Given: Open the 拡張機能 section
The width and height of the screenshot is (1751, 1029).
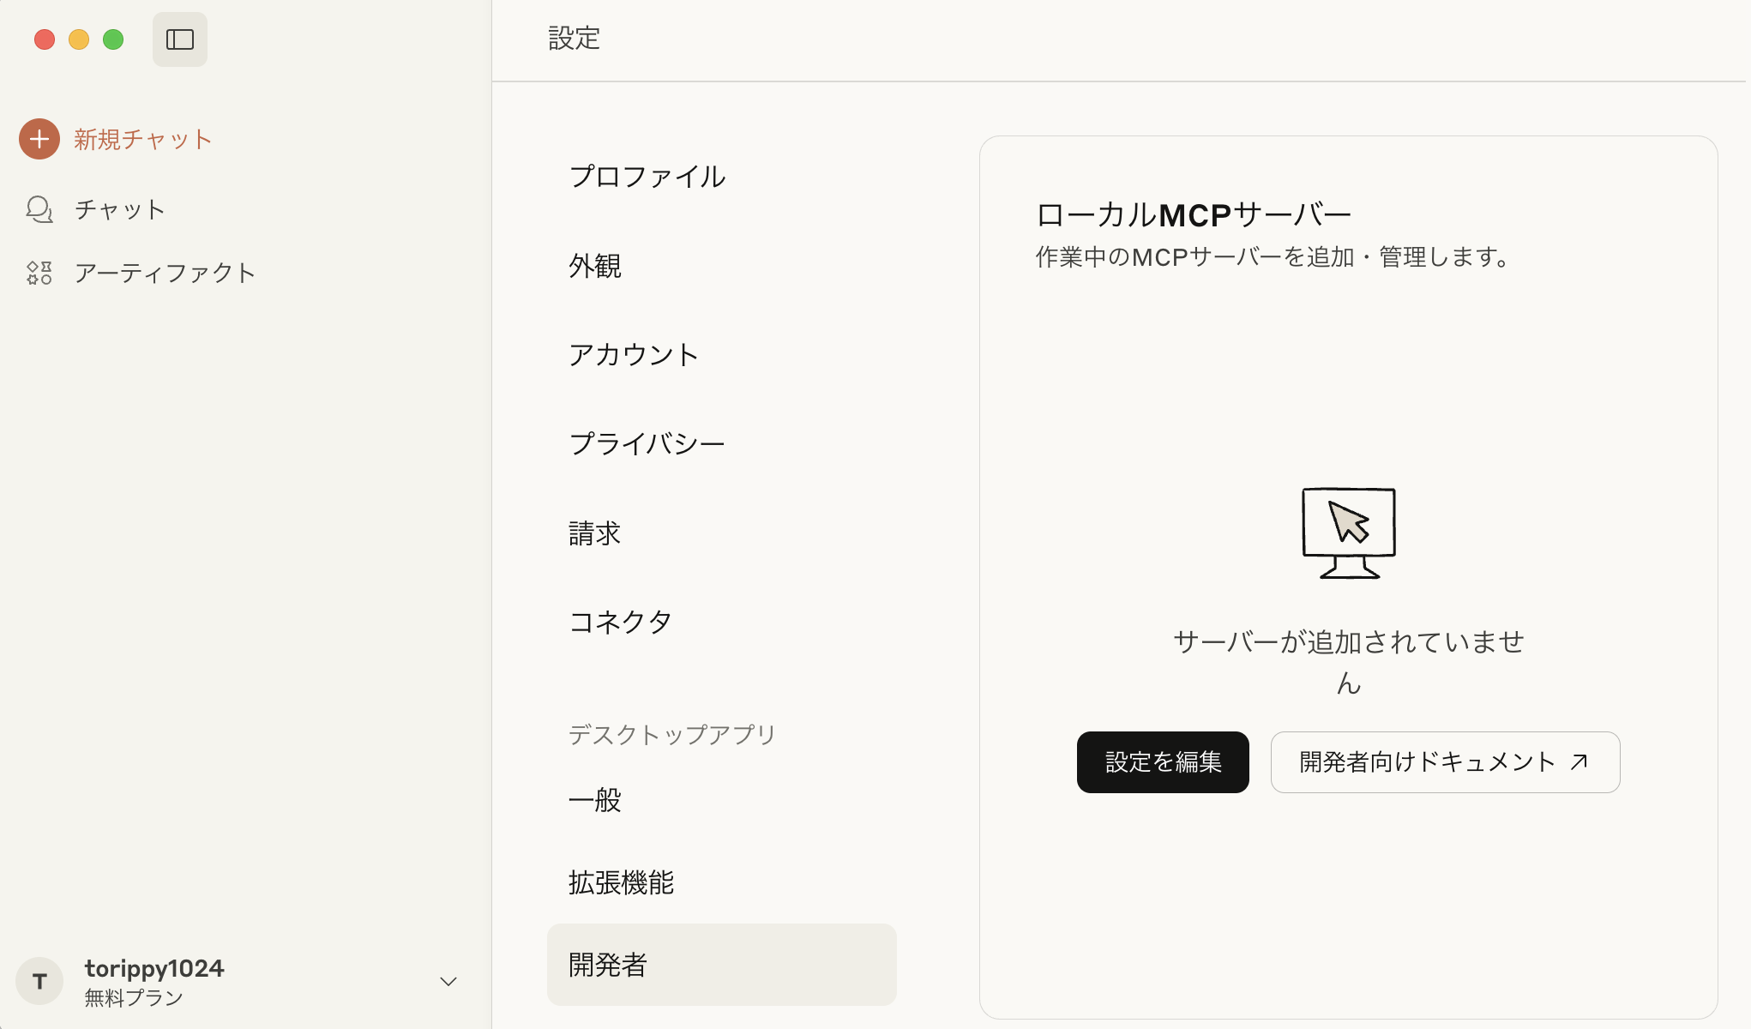Looking at the screenshot, I should tap(620, 882).
